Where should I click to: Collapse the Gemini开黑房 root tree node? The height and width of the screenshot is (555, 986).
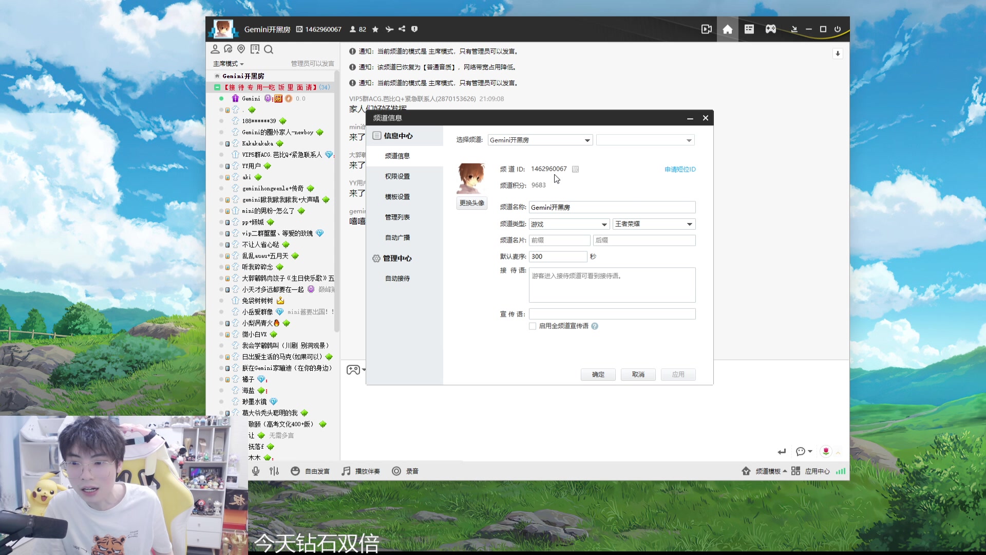(x=217, y=76)
